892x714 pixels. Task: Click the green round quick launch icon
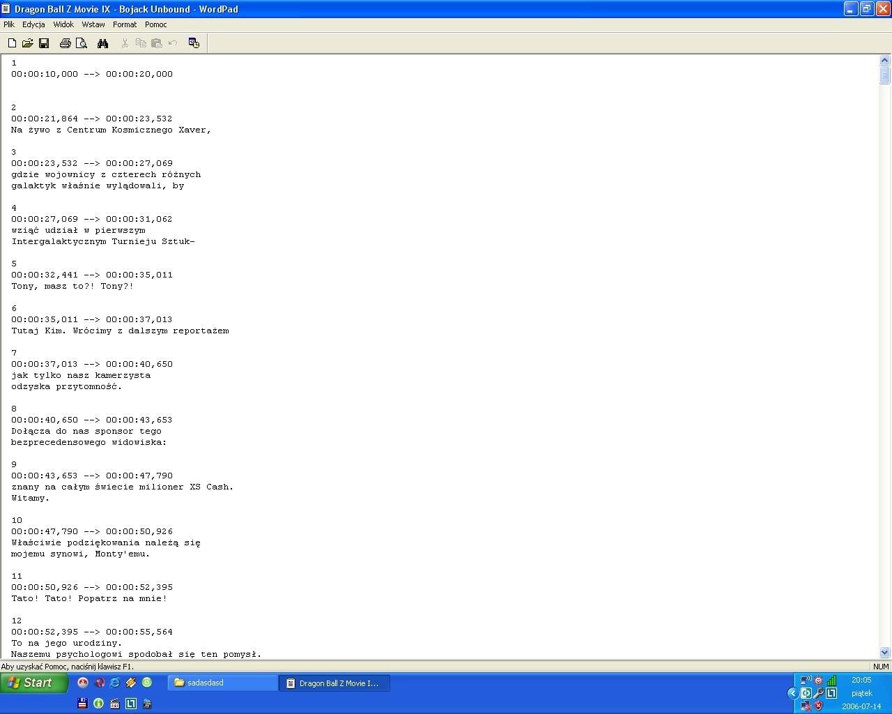pyautogui.click(x=147, y=683)
